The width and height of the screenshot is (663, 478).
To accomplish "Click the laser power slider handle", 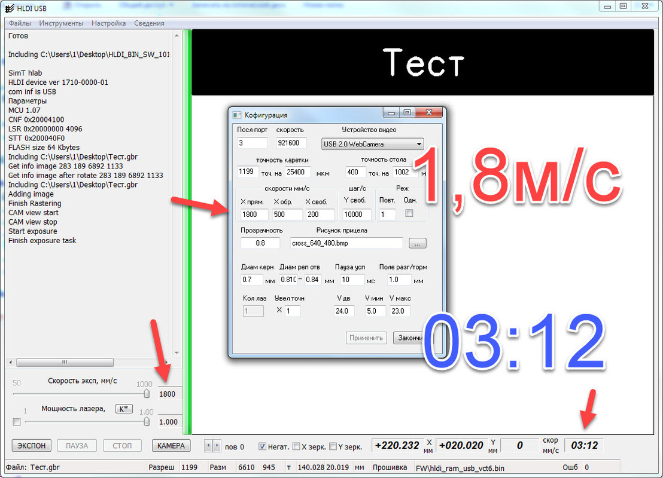I will [x=147, y=421].
